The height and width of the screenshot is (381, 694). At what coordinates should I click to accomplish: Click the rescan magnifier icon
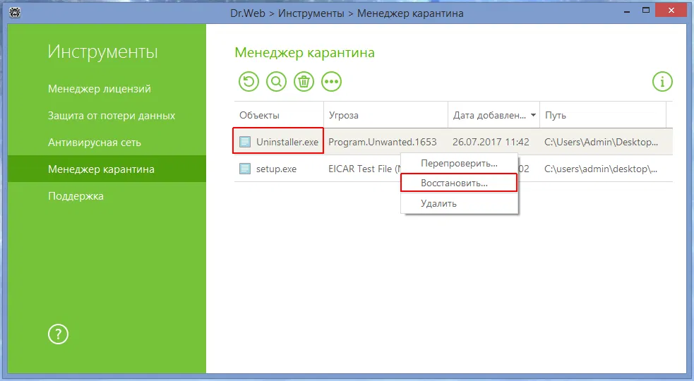276,81
